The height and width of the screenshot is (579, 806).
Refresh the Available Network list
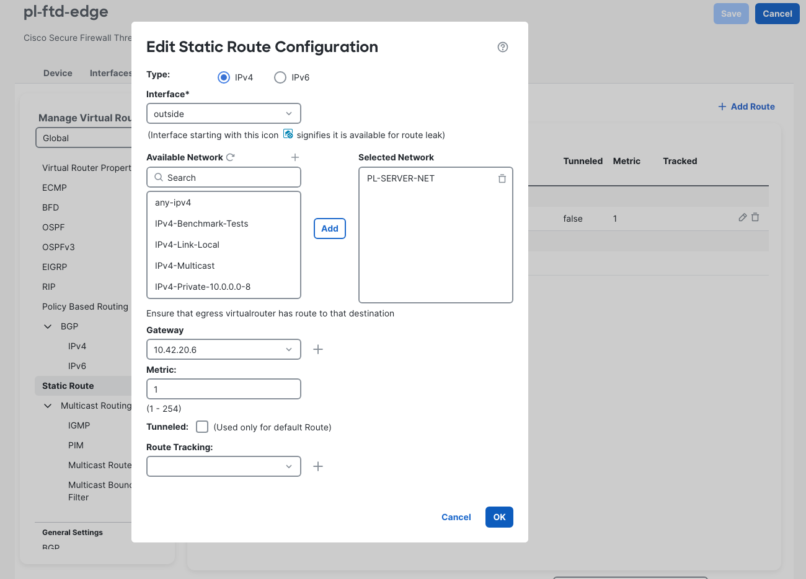pos(231,157)
